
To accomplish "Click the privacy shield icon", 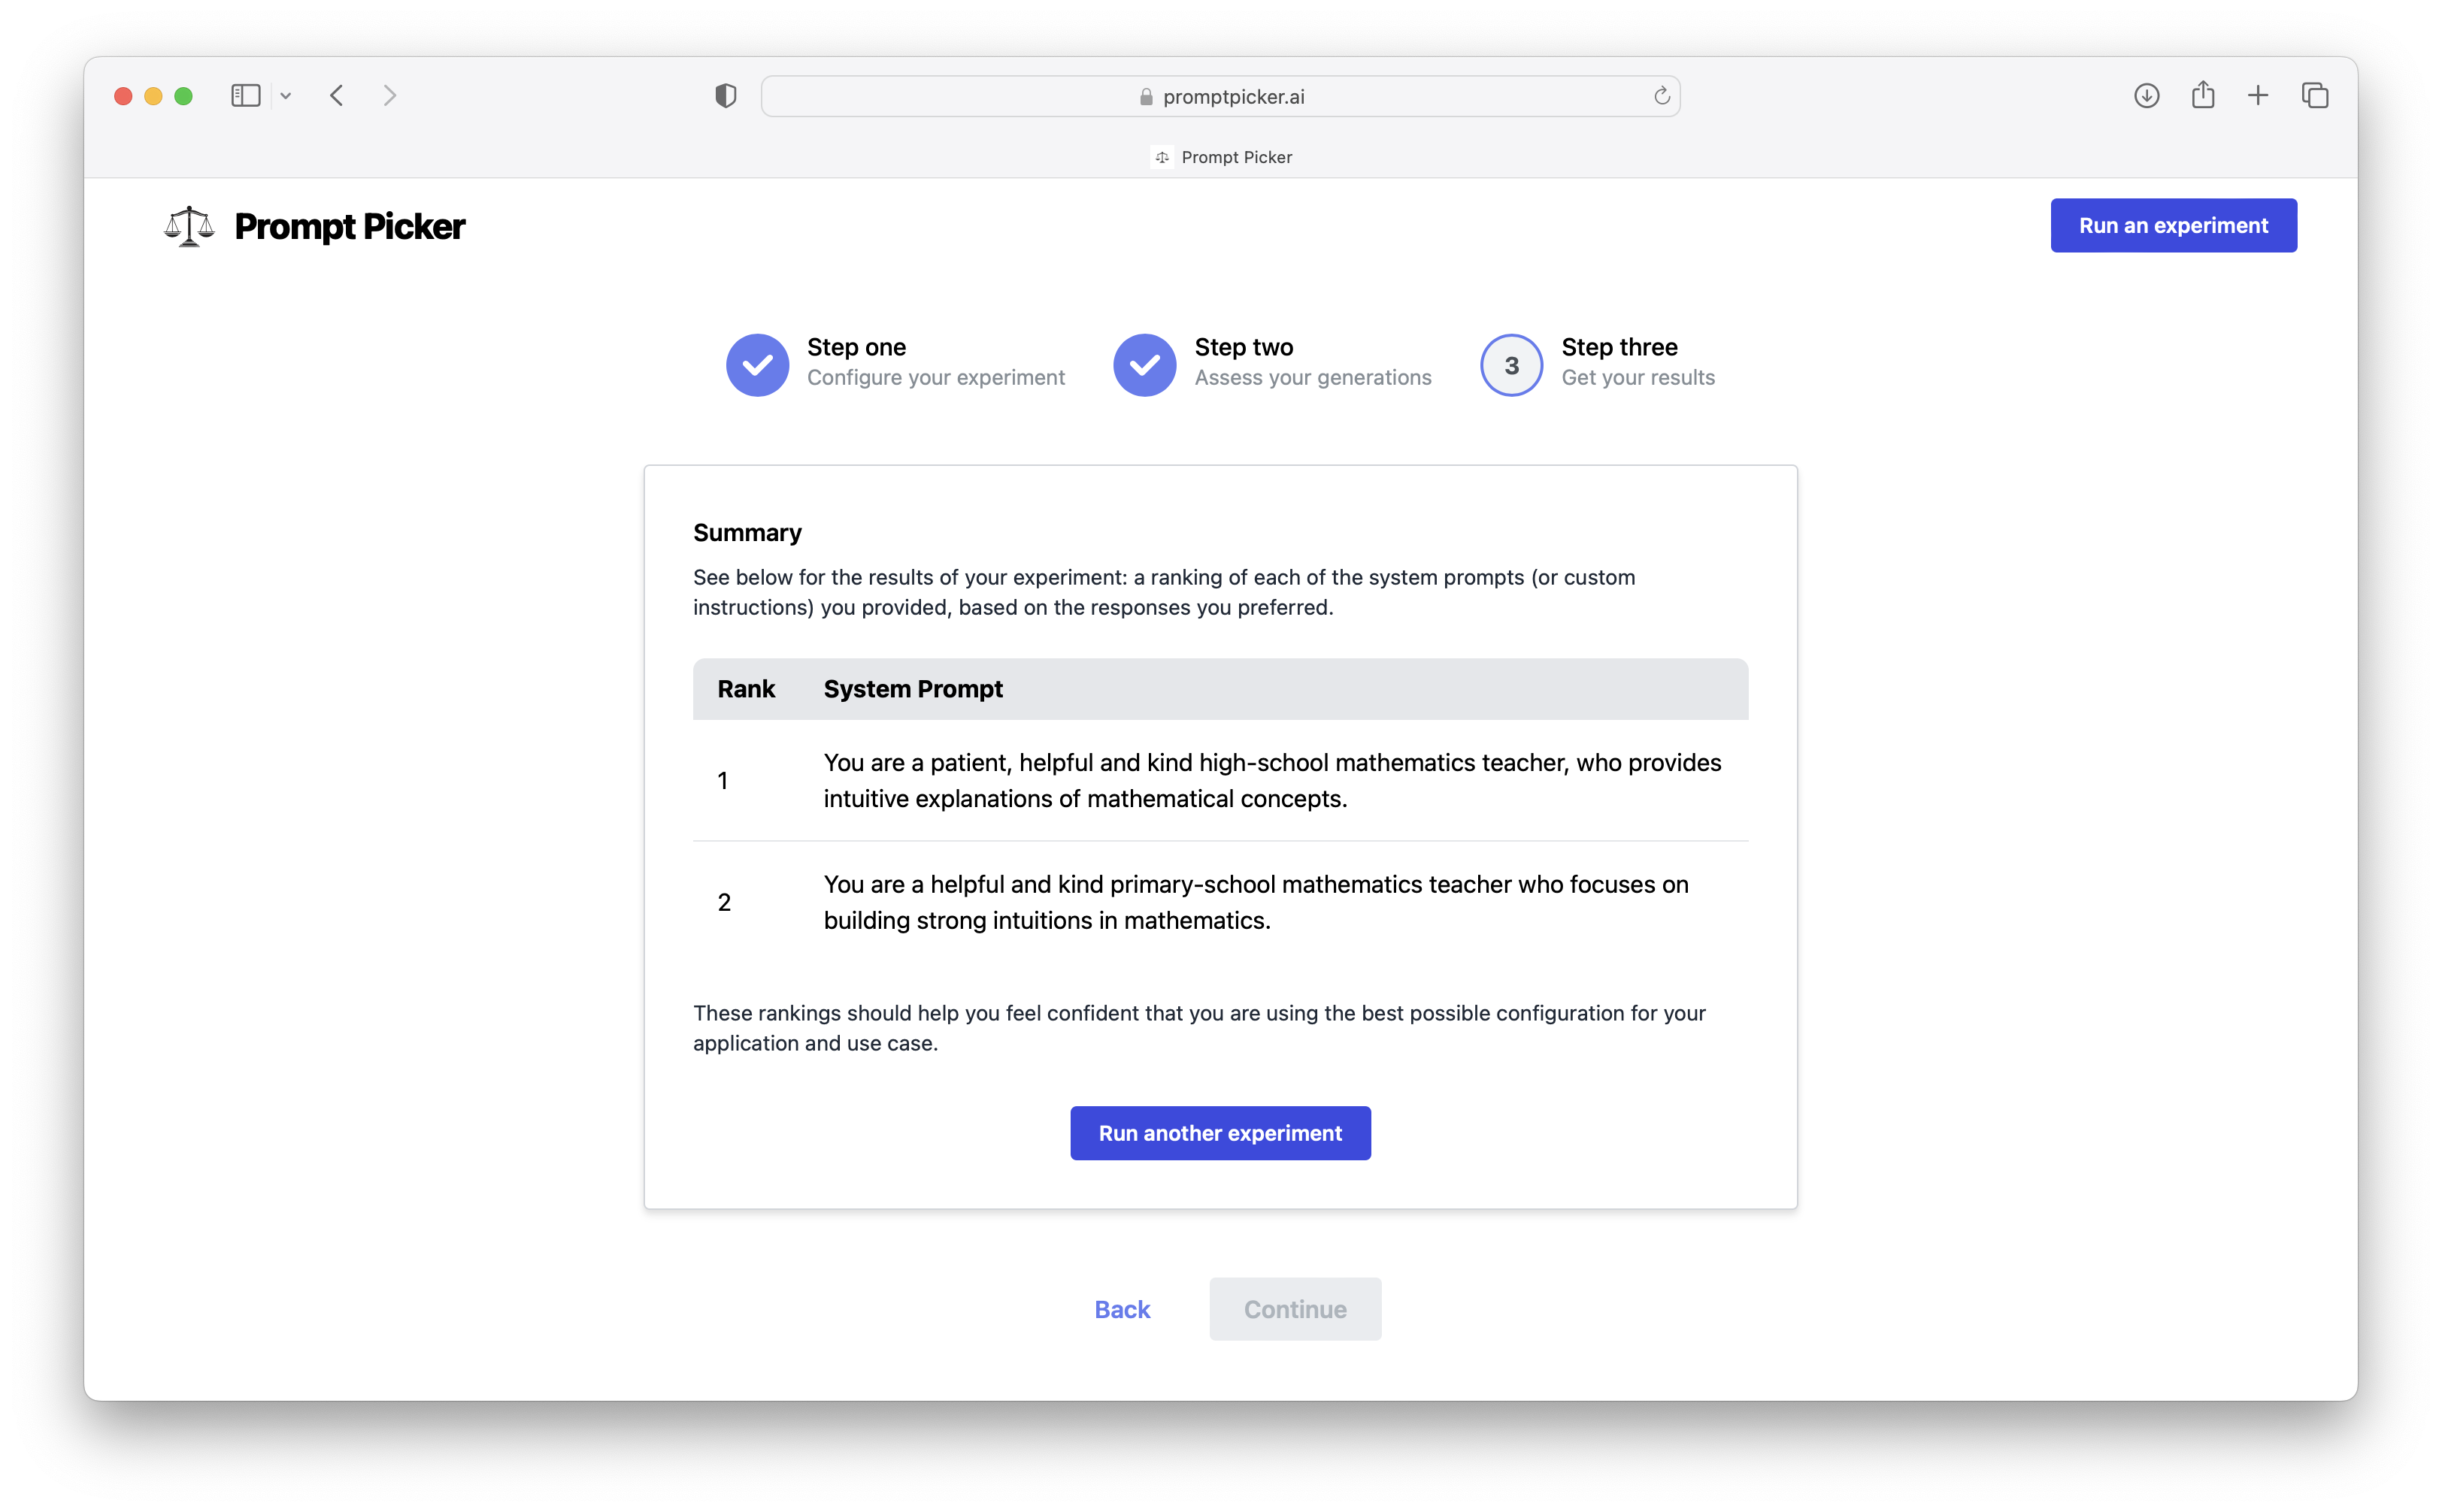I will (726, 96).
